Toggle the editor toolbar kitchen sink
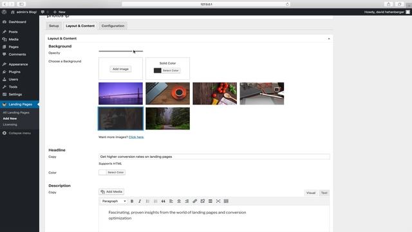Viewport: 412px width, 232px height. (226, 201)
